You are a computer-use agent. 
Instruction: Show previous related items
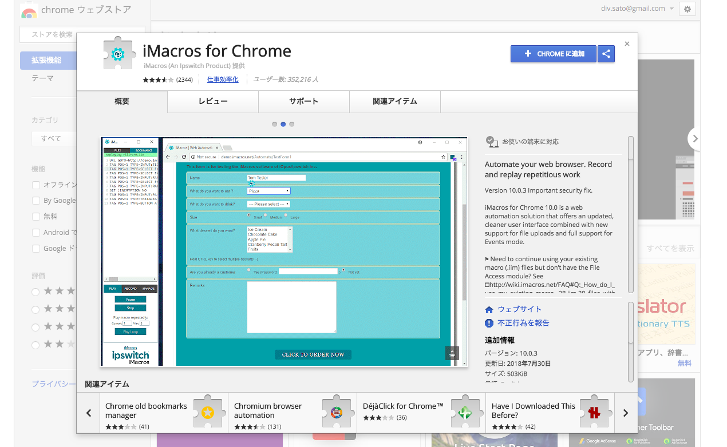coord(89,413)
